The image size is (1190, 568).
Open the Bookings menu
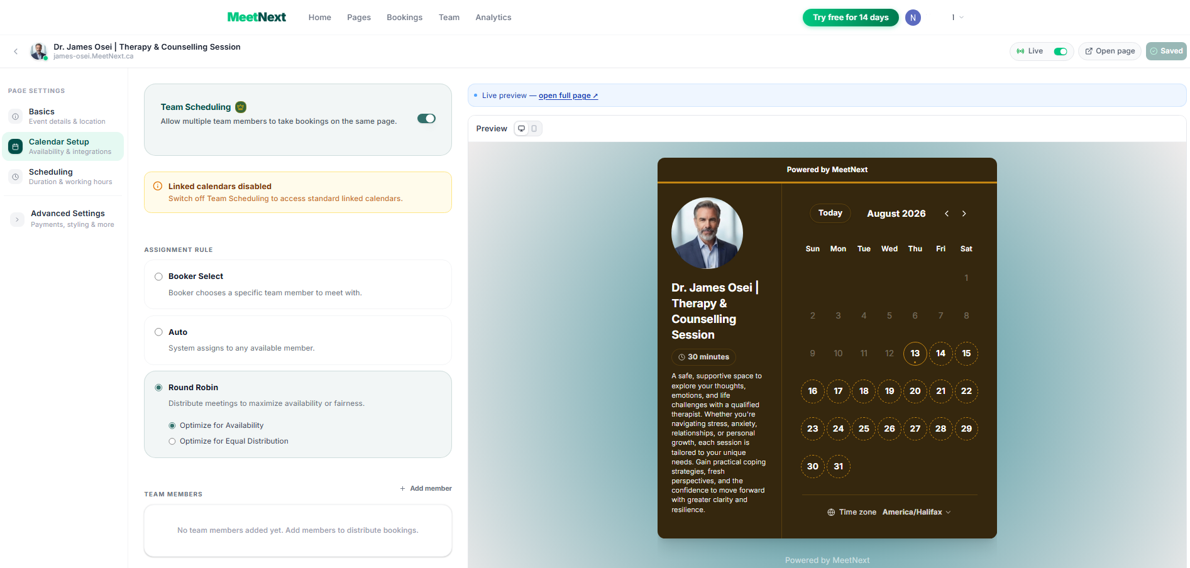[404, 18]
